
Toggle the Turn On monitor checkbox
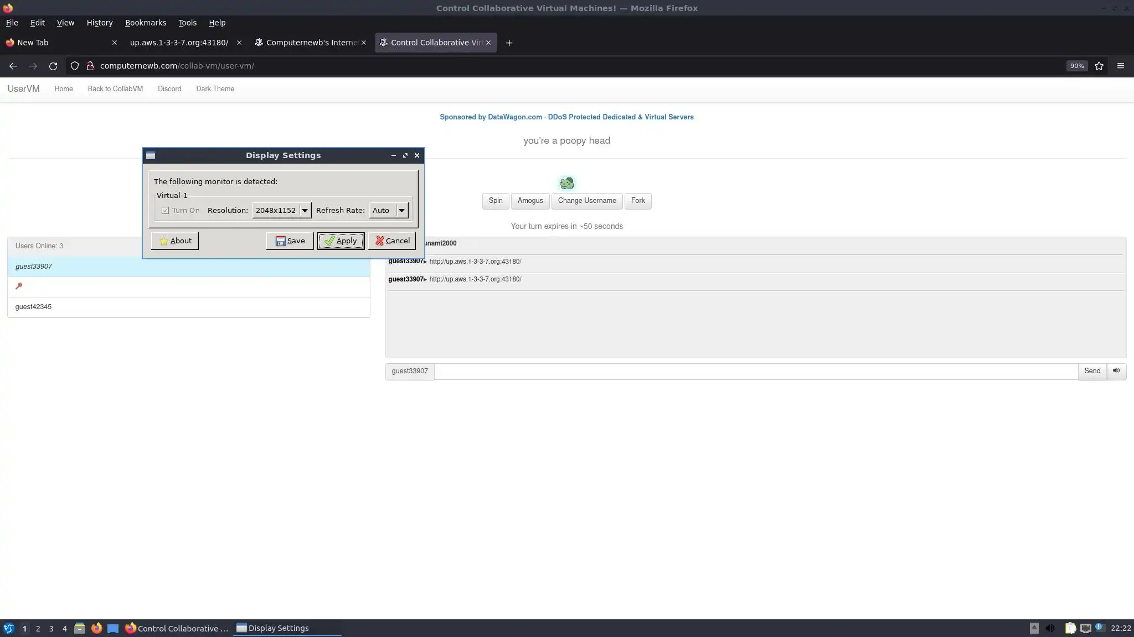coord(165,211)
